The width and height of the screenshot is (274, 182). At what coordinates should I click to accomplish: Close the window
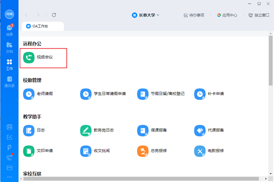pos(268,3)
